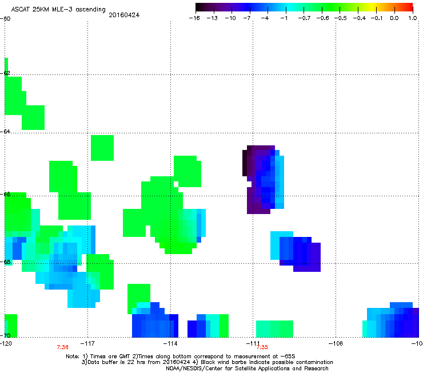Image resolution: width=423 pixels, height=372 pixels.
Task: Click the colorbar tick label -10
Action: [x=230, y=18]
